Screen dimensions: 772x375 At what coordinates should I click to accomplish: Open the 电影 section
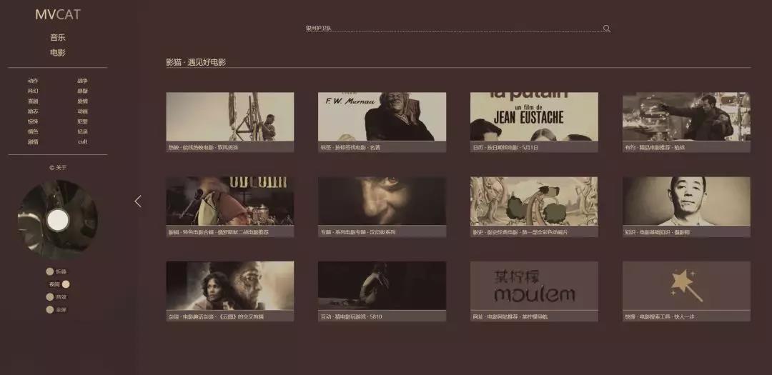pyautogui.click(x=58, y=53)
